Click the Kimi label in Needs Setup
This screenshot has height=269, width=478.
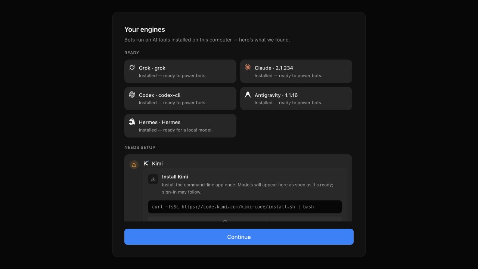157,164
